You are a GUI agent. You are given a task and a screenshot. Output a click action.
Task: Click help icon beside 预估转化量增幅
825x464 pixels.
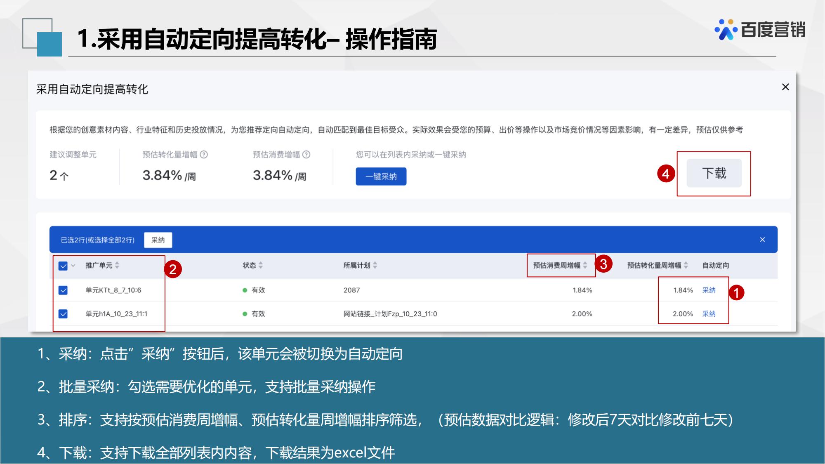(x=204, y=155)
